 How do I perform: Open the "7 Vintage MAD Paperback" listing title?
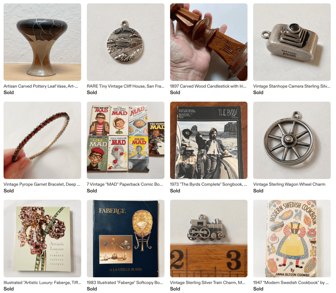125,184
